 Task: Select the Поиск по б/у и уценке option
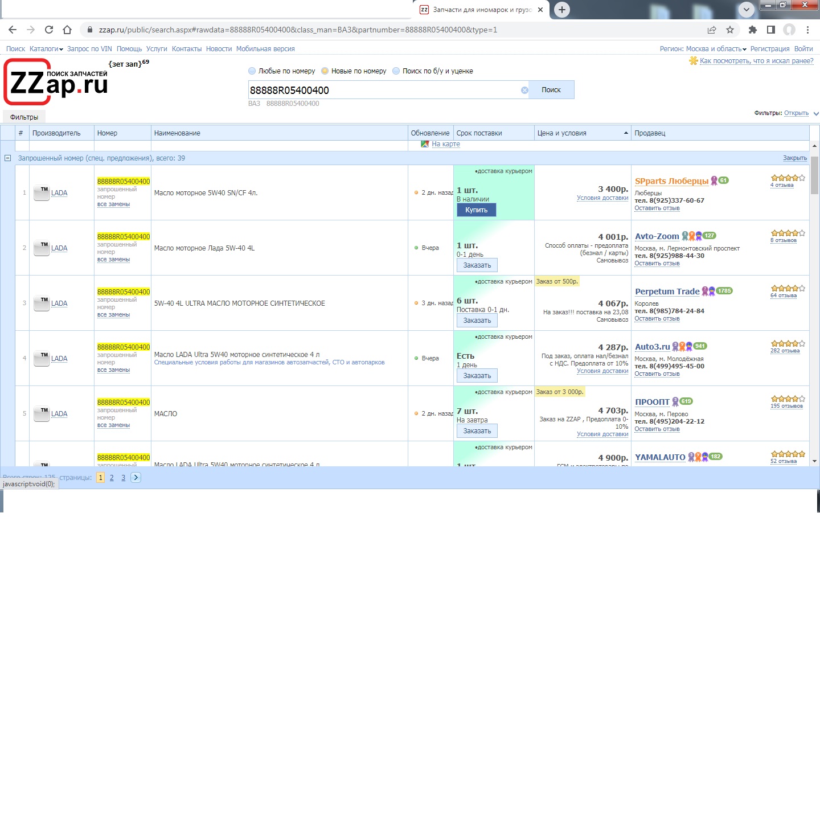coord(396,71)
